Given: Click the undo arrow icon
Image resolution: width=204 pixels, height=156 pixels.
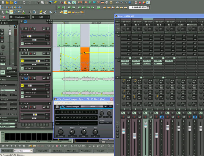Looking at the screenshot, I should pos(24,2).
